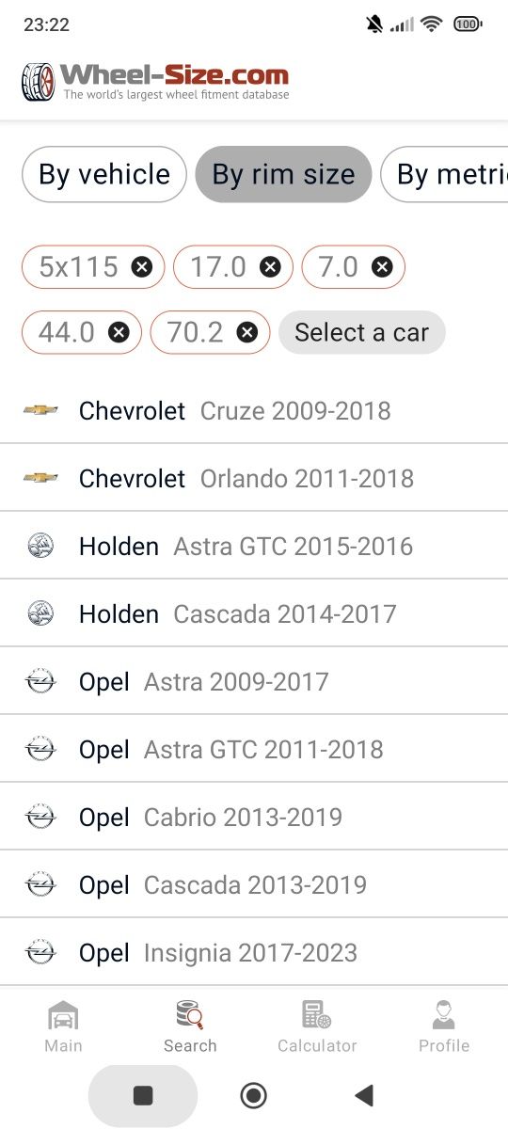Select Holden Astra GTC 2015-2016
This screenshot has width=508, height=1129.
(254, 546)
